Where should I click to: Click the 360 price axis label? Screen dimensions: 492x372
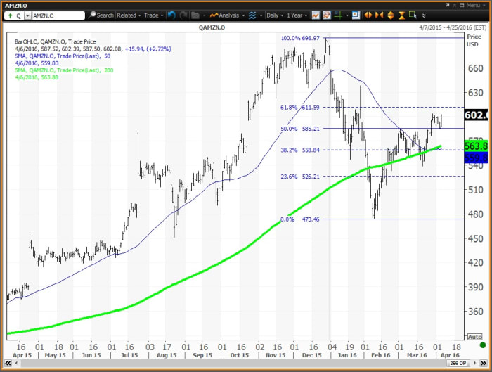474,311
